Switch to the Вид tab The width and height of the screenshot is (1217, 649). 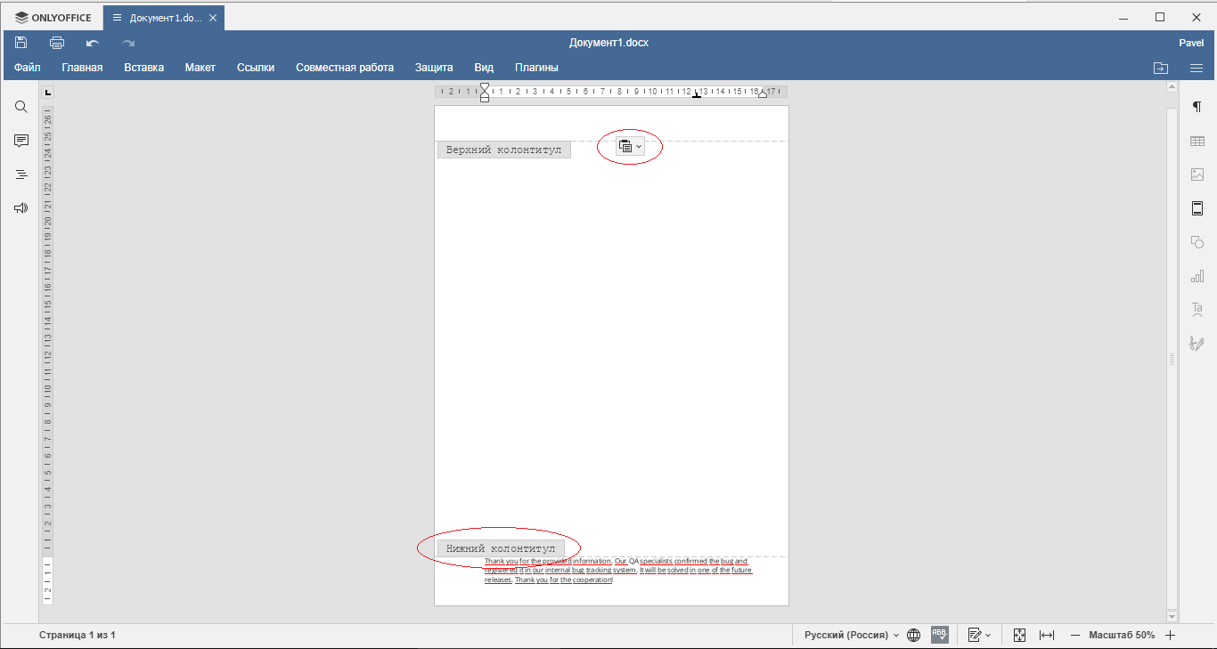click(484, 68)
